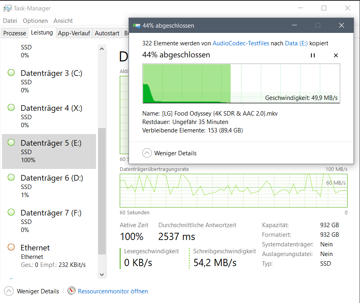Image resolution: width=360 pixels, height=303 pixels.
Task: Click the Datenträger 3 (C:) circle icon
Action: click(11, 73)
